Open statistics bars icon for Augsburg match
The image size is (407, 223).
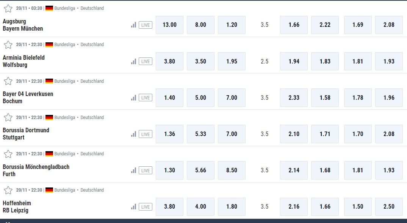(x=133, y=25)
